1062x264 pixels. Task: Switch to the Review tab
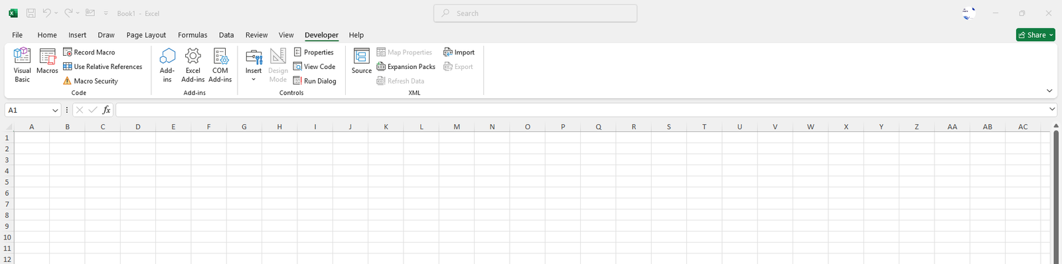[x=256, y=35]
